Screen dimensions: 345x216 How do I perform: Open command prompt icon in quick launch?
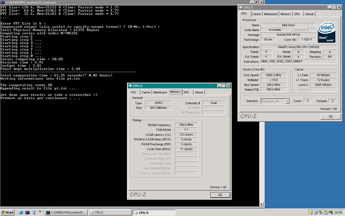[x=27, y=212]
